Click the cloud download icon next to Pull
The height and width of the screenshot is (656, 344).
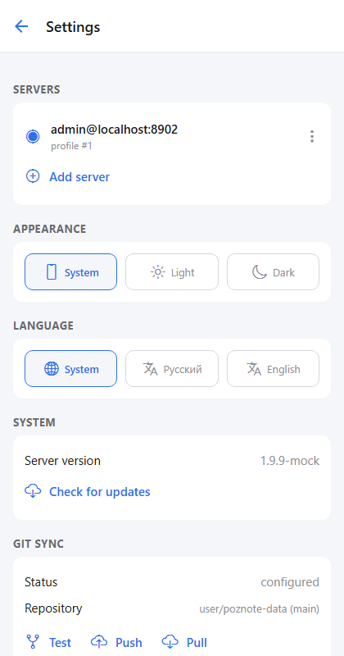coord(170,642)
